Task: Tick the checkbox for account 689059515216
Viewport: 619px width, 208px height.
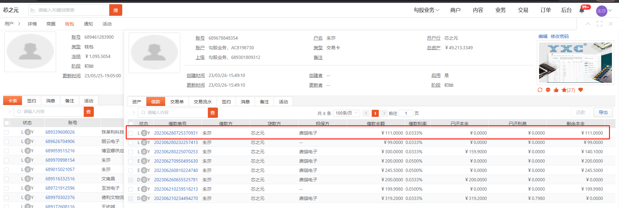Action: (6, 151)
